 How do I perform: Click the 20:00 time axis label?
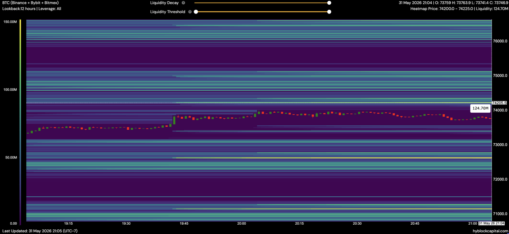pos(242,224)
